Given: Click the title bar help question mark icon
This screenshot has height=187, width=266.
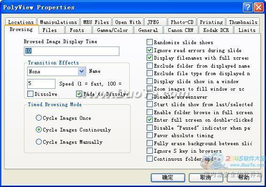Looking at the screenshot, I should [x=248, y=8].
